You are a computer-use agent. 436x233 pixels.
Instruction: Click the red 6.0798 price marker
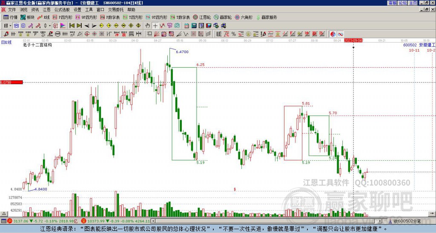pyautogui.click(x=11, y=82)
